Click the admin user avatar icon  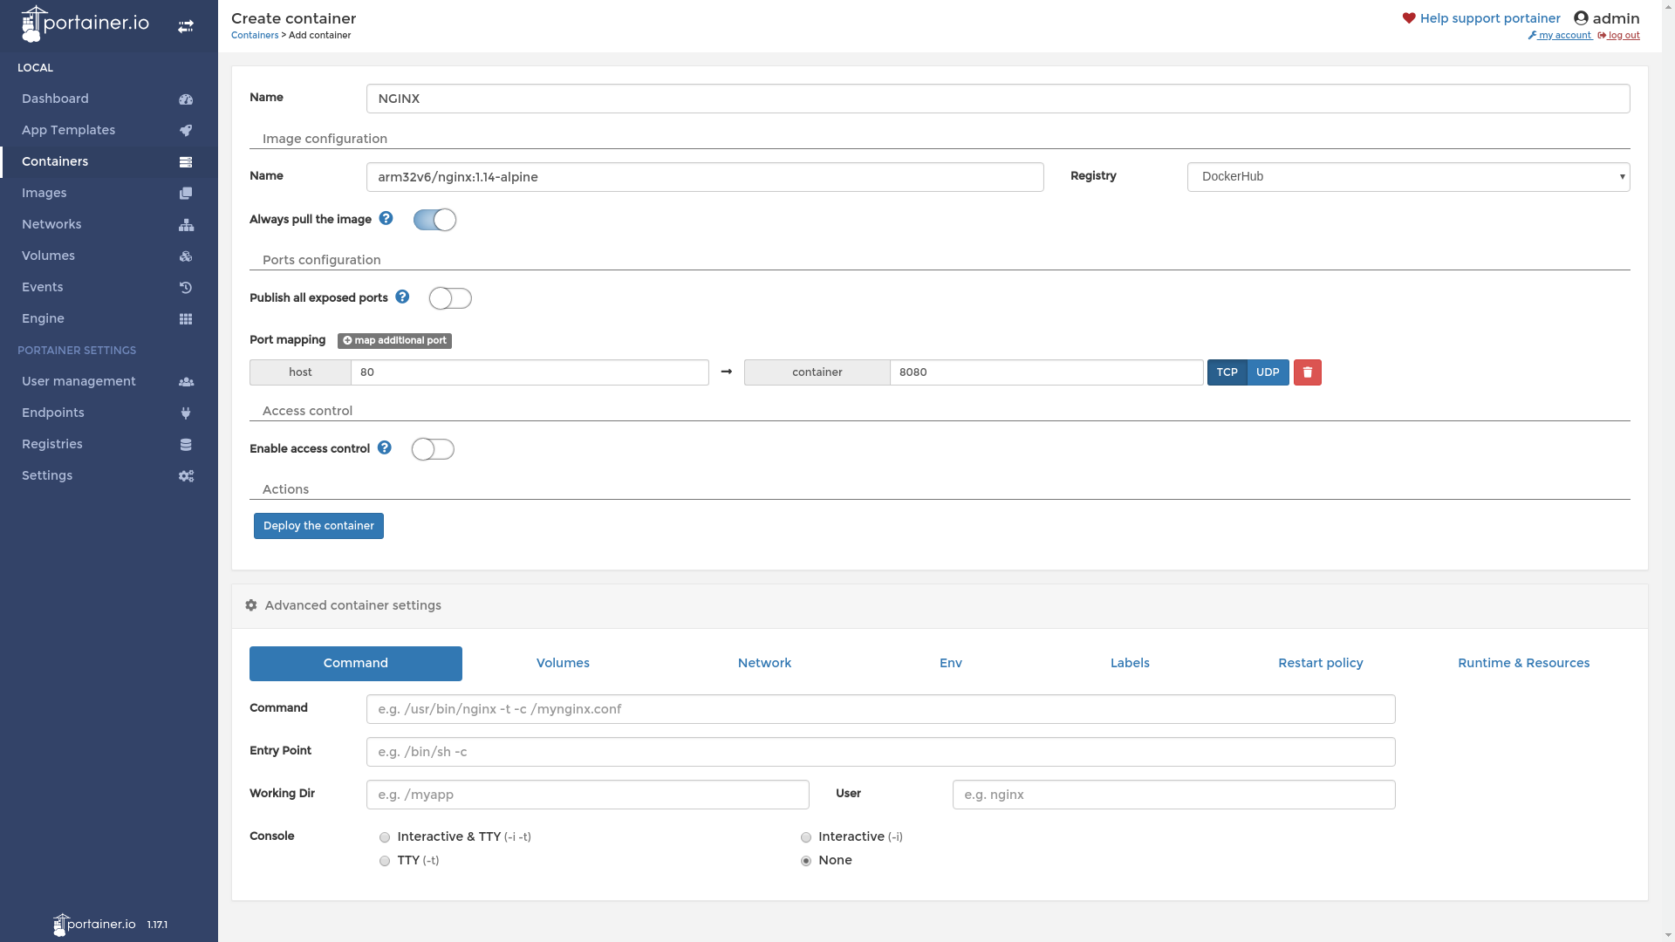[x=1581, y=18]
